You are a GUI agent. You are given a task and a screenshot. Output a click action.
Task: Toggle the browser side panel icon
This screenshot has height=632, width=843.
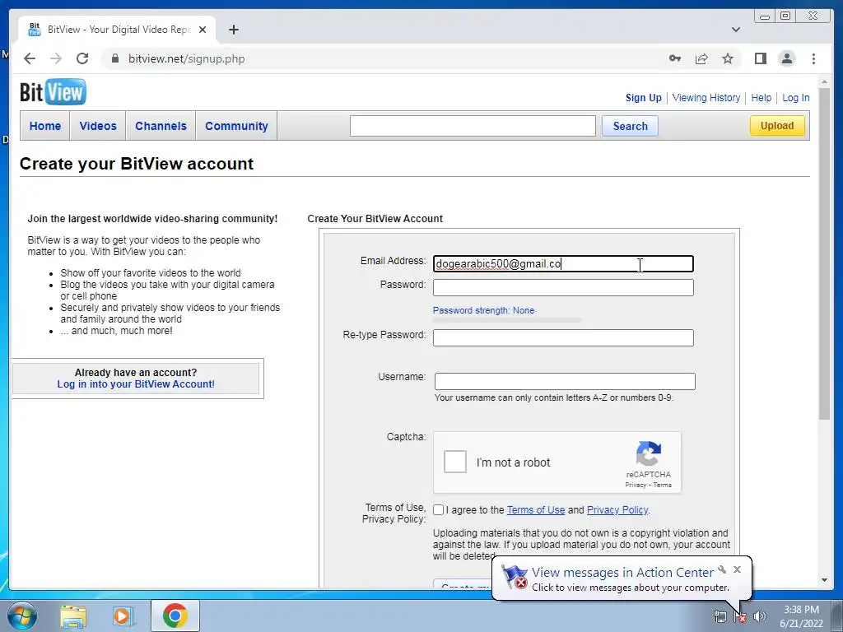pyautogui.click(x=760, y=58)
